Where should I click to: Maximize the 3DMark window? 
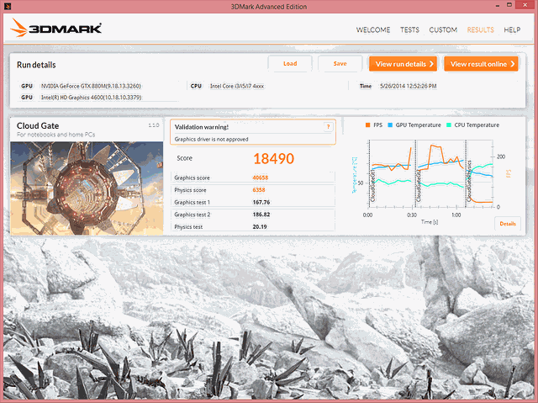[509, 5]
